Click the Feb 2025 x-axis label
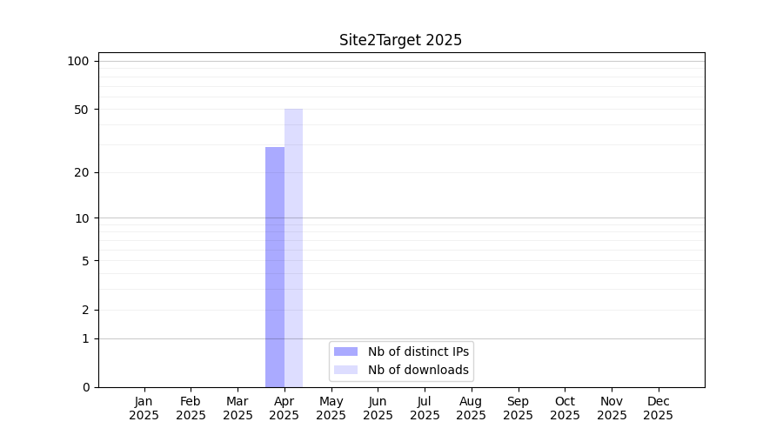This screenshot has width=783, height=435. coord(191,408)
